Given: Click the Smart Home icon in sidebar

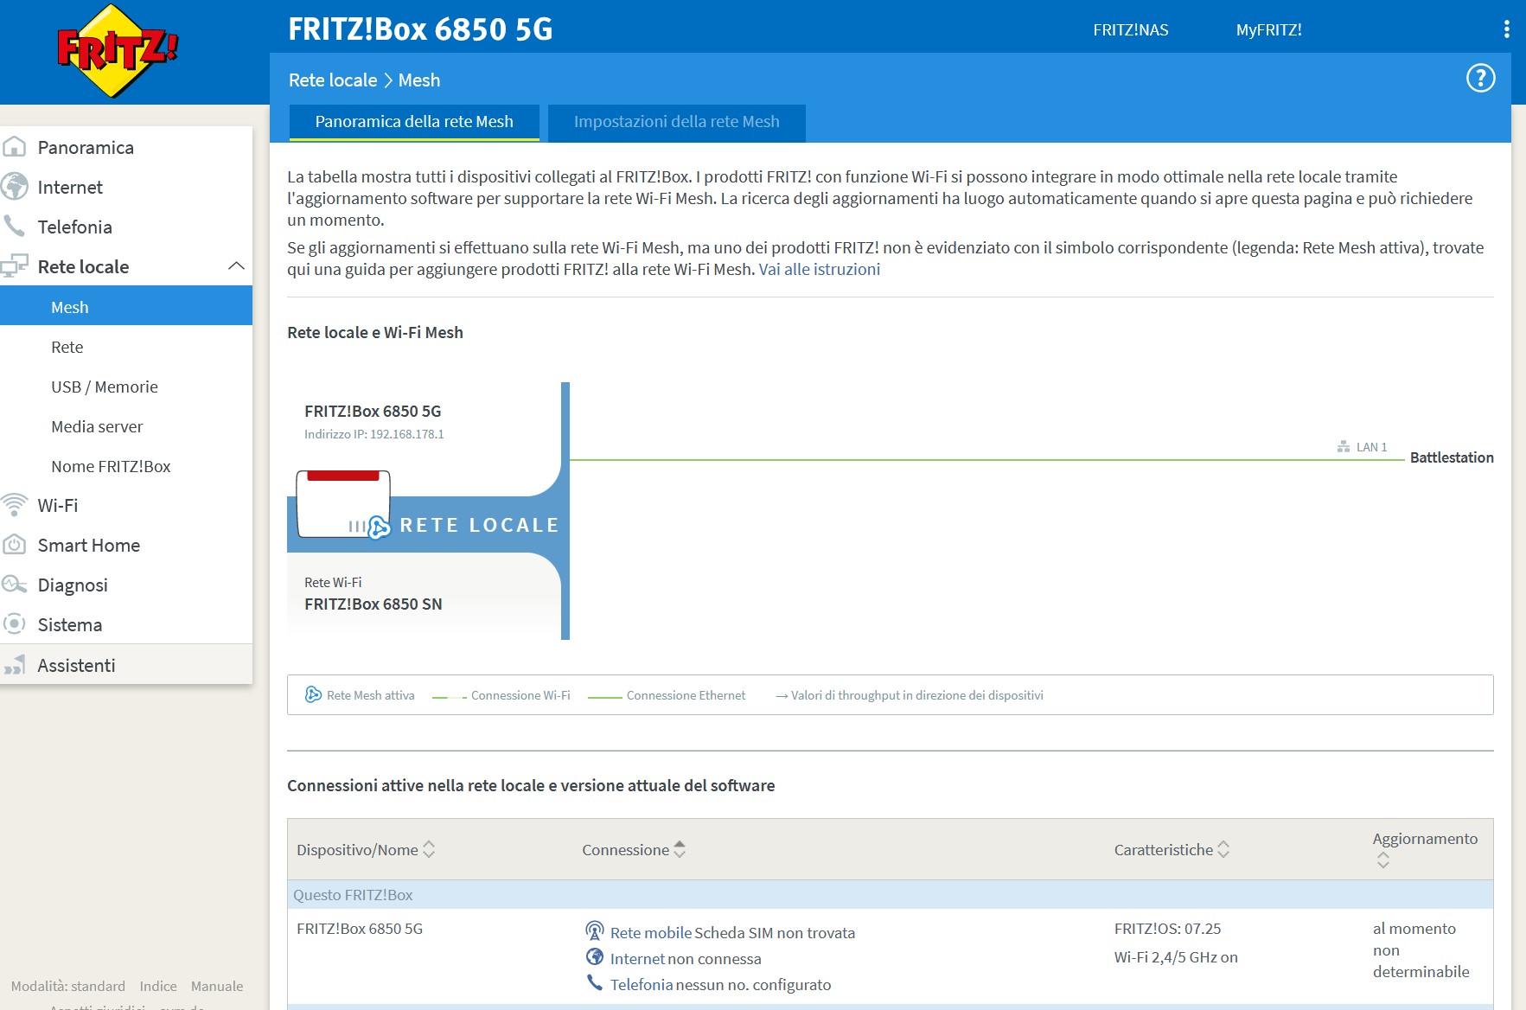Looking at the screenshot, I should [x=15, y=545].
